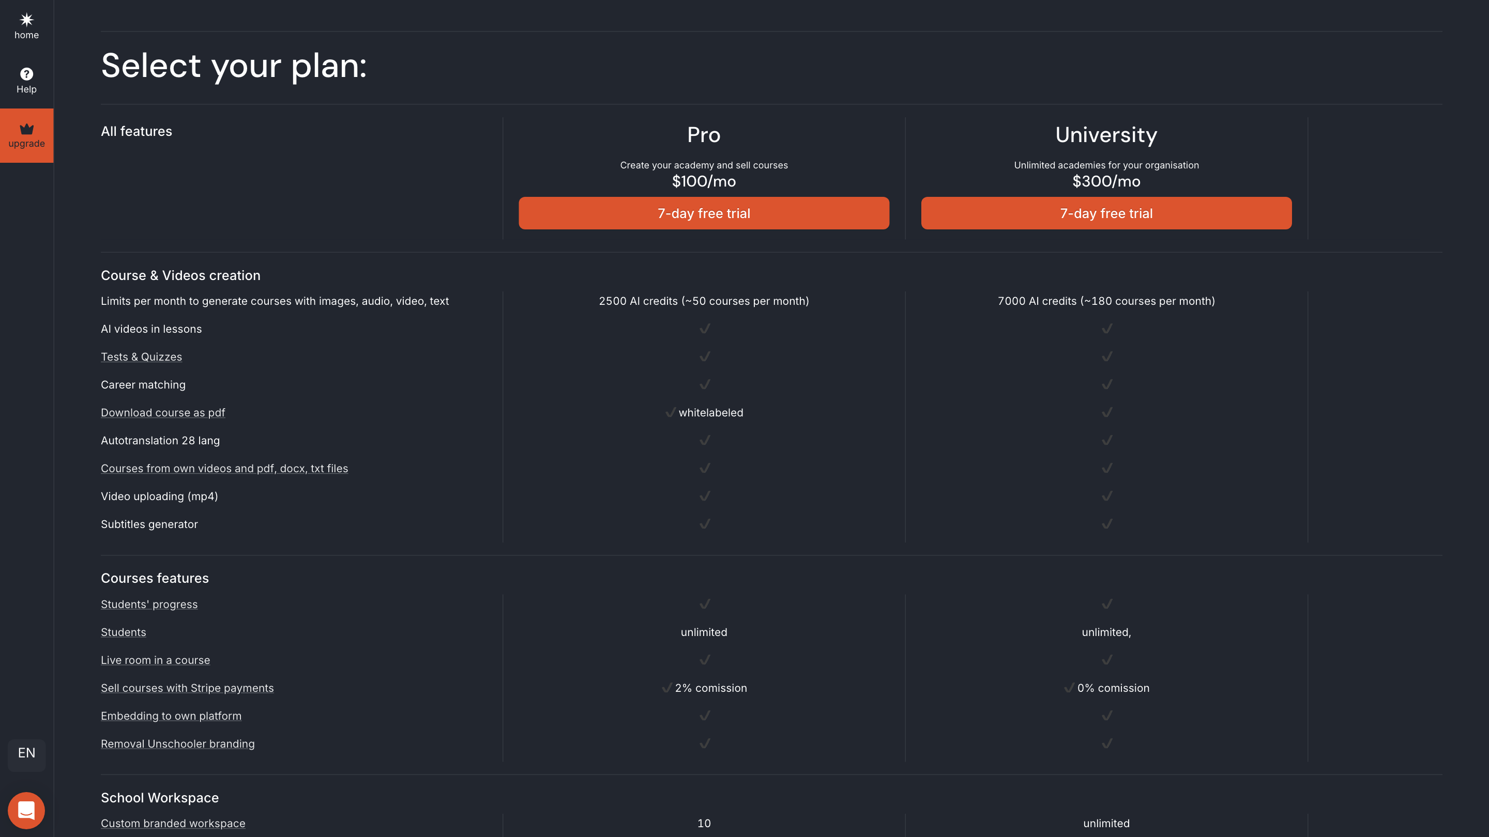Open Tests & Quizzes link
The width and height of the screenshot is (1489, 837).
(x=141, y=357)
